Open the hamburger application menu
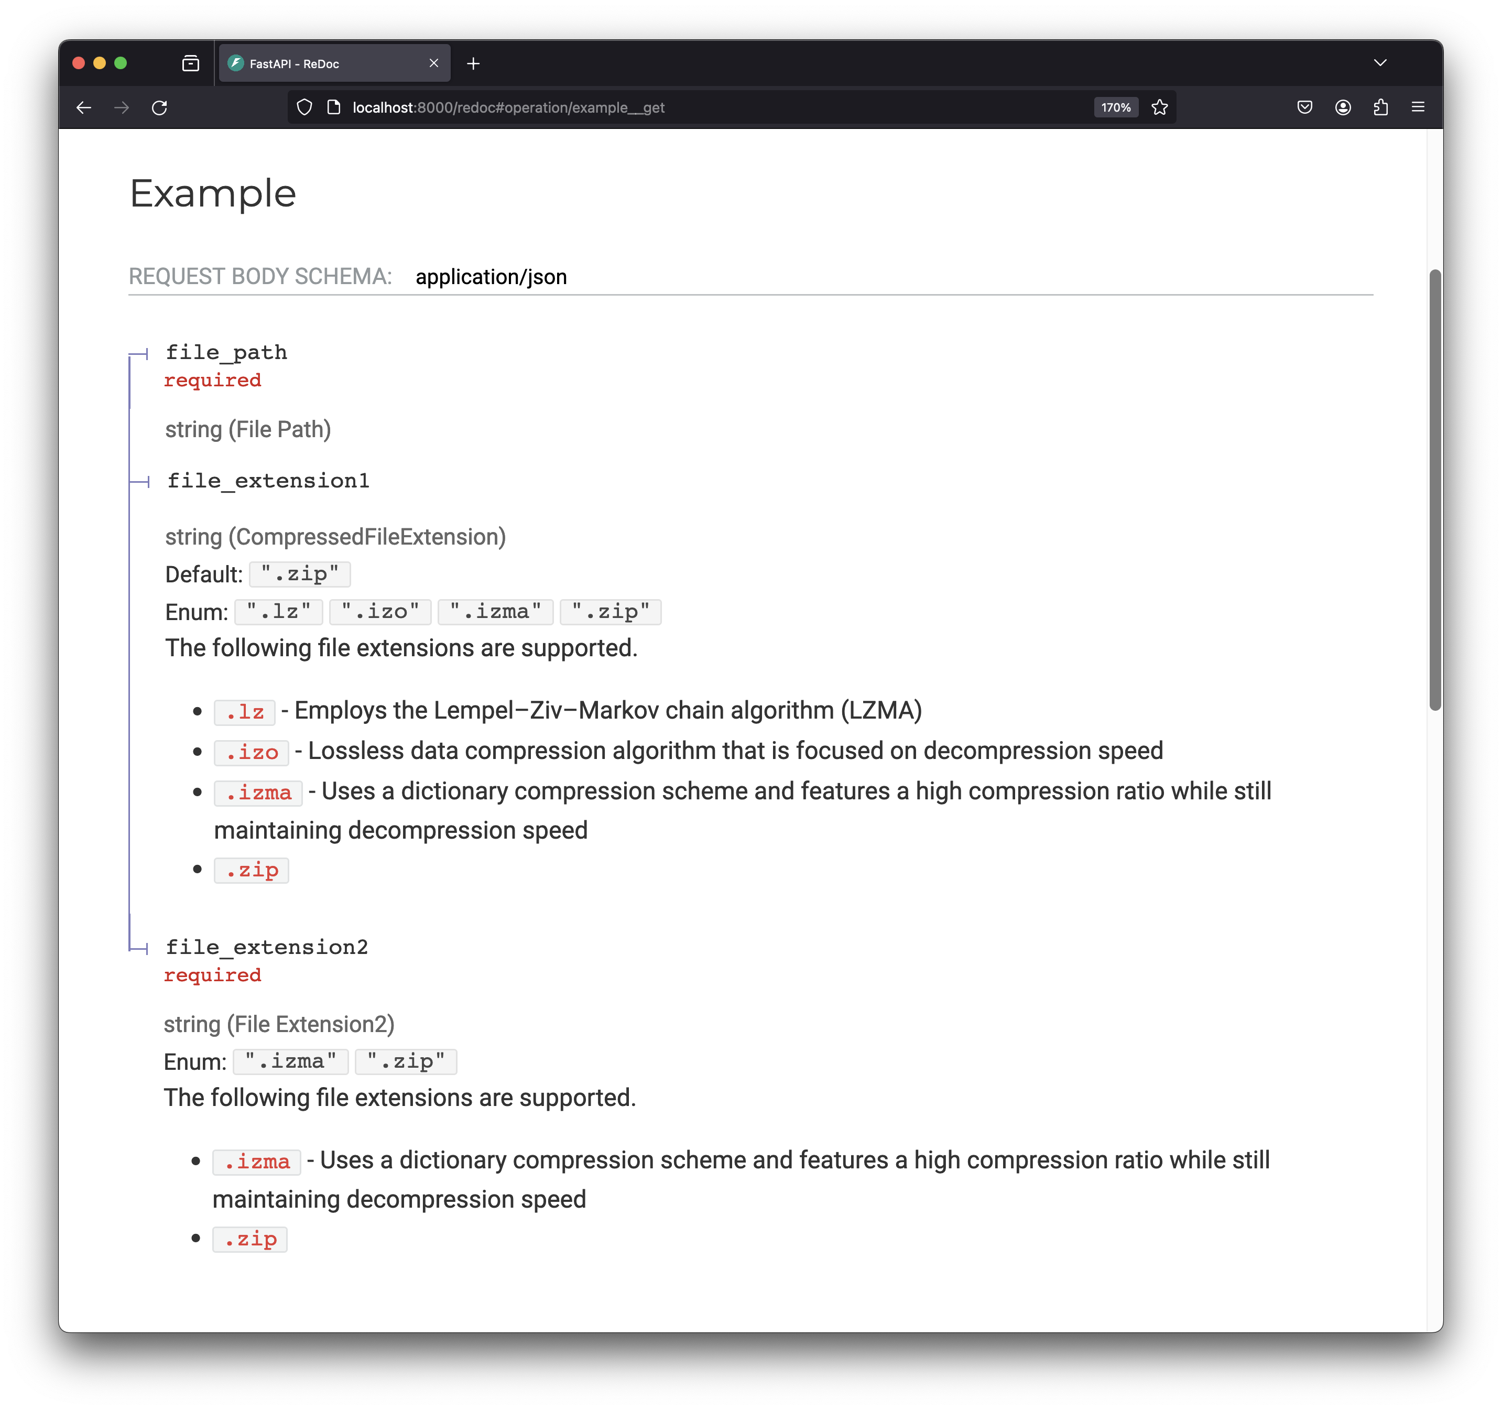Image resolution: width=1502 pixels, height=1410 pixels. point(1418,108)
